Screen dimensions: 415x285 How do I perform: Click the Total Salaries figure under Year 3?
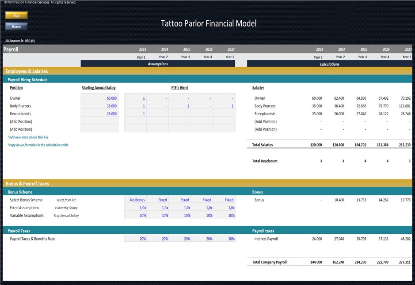pos(361,145)
